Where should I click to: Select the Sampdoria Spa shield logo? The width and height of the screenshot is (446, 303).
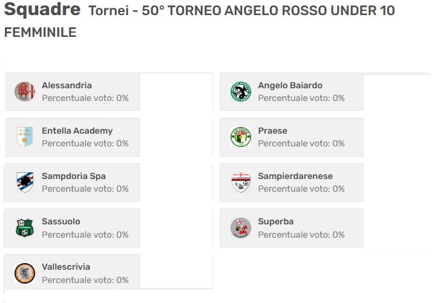[25, 182]
